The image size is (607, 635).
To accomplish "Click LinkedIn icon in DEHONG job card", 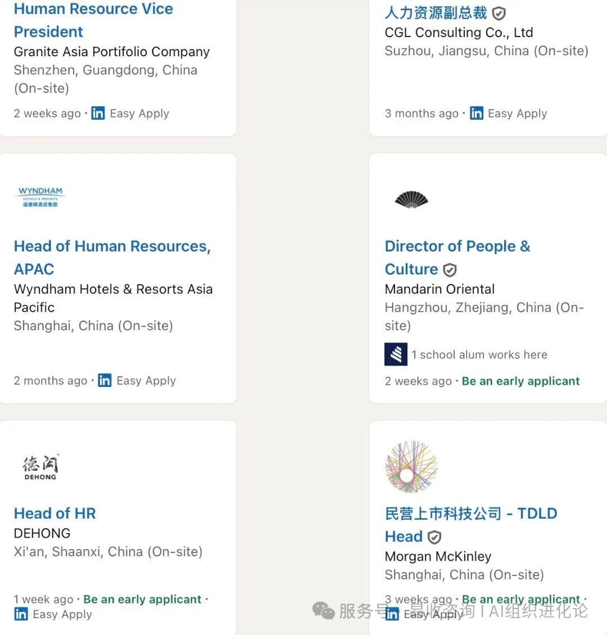I will [x=21, y=614].
